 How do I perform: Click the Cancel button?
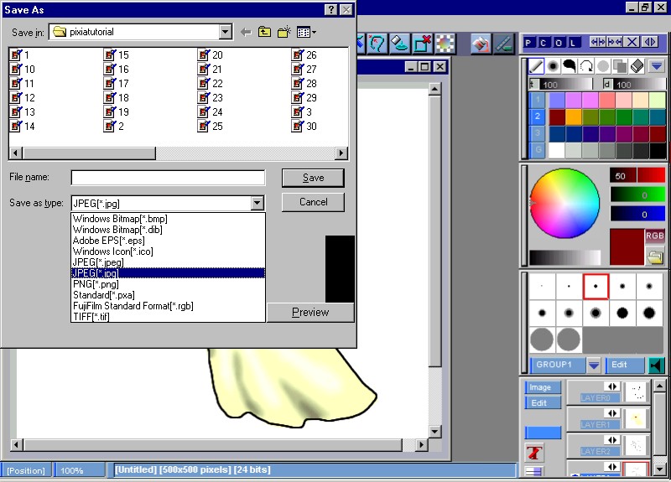[313, 202]
